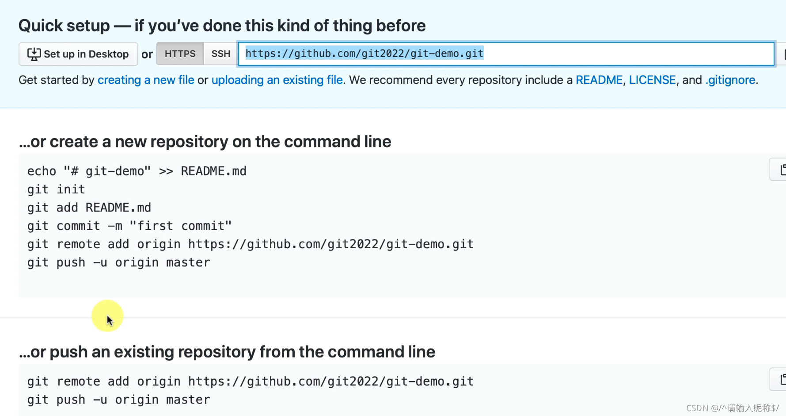Image resolution: width=786 pixels, height=416 pixels.
Task: Click the git add README.md line
Action: [89, 208]
